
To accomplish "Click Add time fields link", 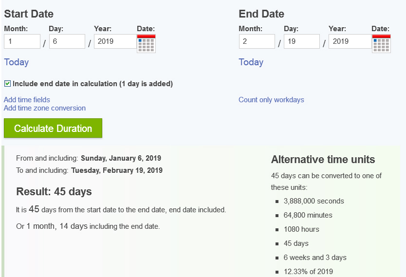I will point(27,100).
